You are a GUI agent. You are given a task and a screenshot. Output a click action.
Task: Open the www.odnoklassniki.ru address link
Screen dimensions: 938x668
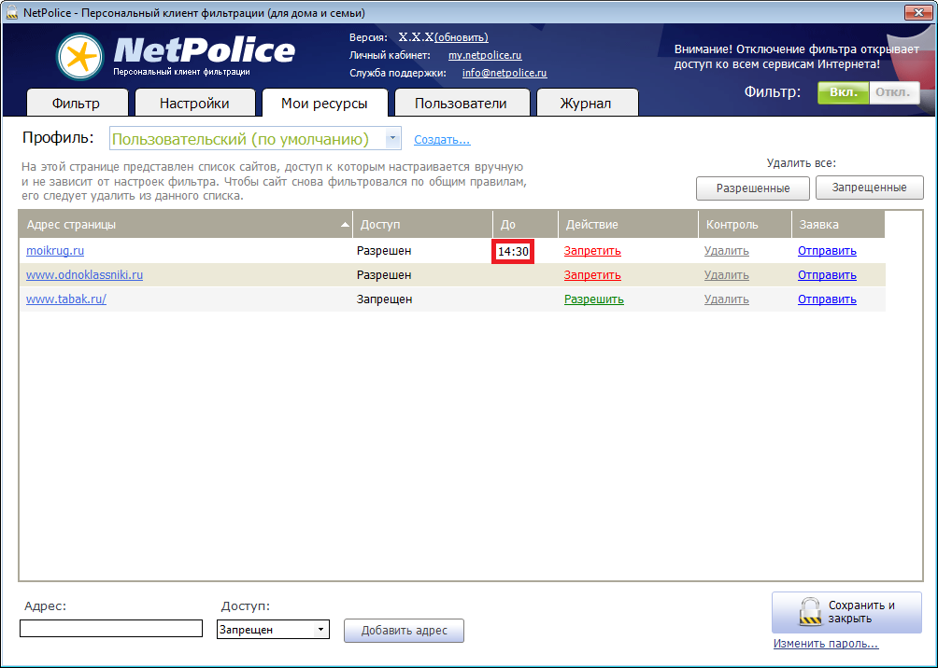coord(84,275)
